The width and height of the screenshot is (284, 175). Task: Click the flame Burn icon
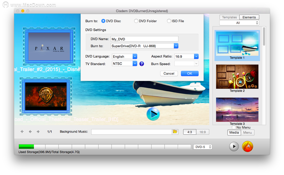click(247, 147)
